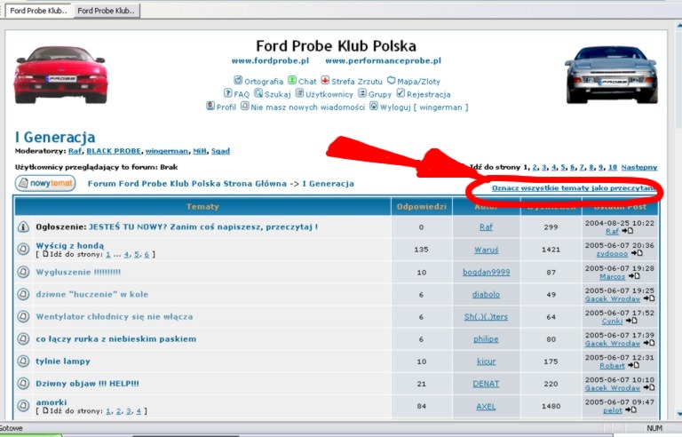Open topic Wyścig z hondą
682x437 pixels.
[x=70, y=245]
